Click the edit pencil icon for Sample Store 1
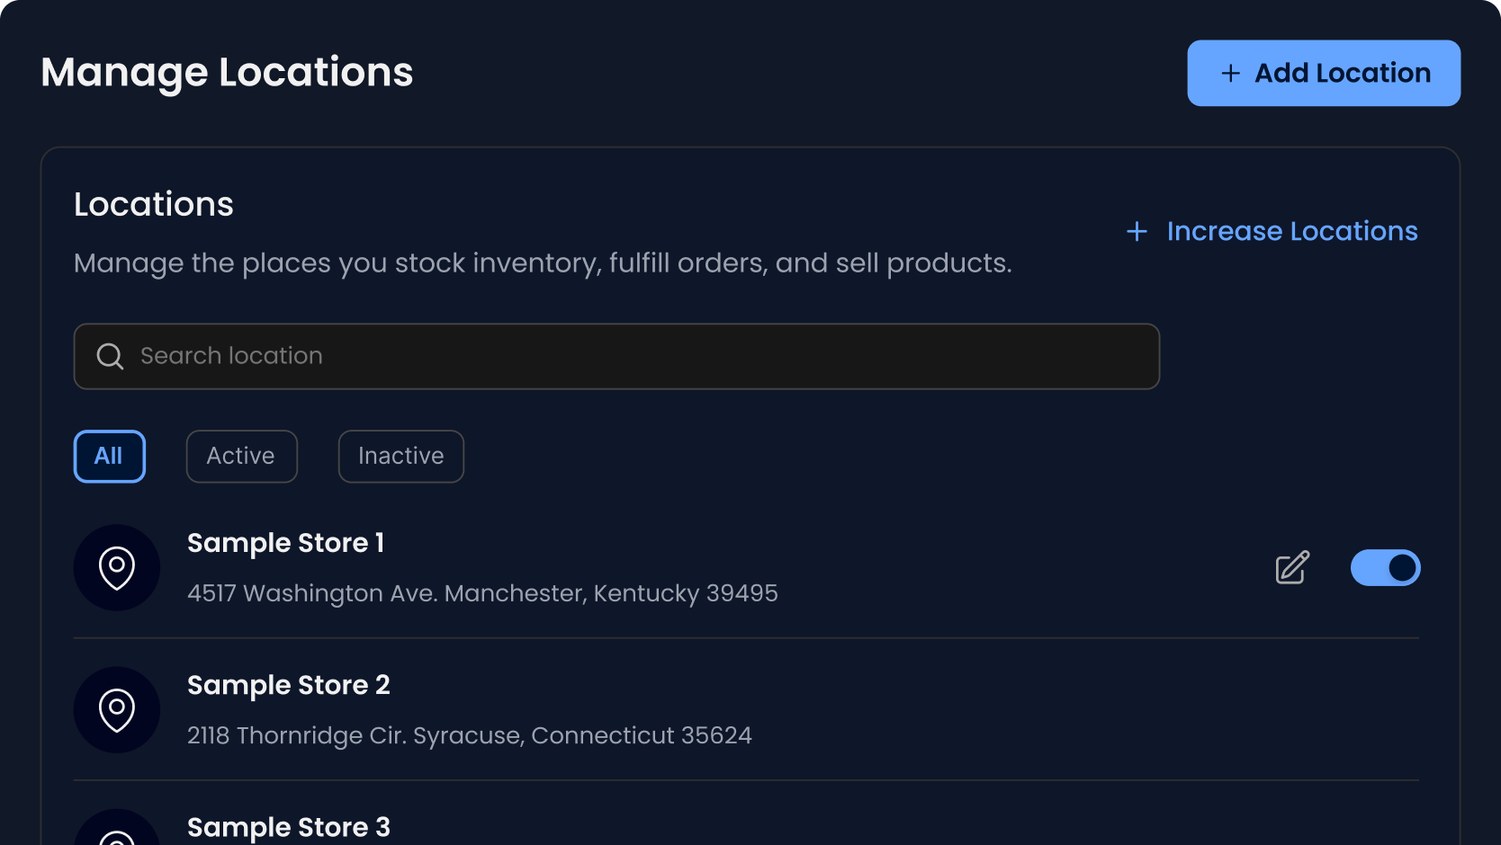The height and width of the screenshot is (845, 1501). [x=1292, y=568]
